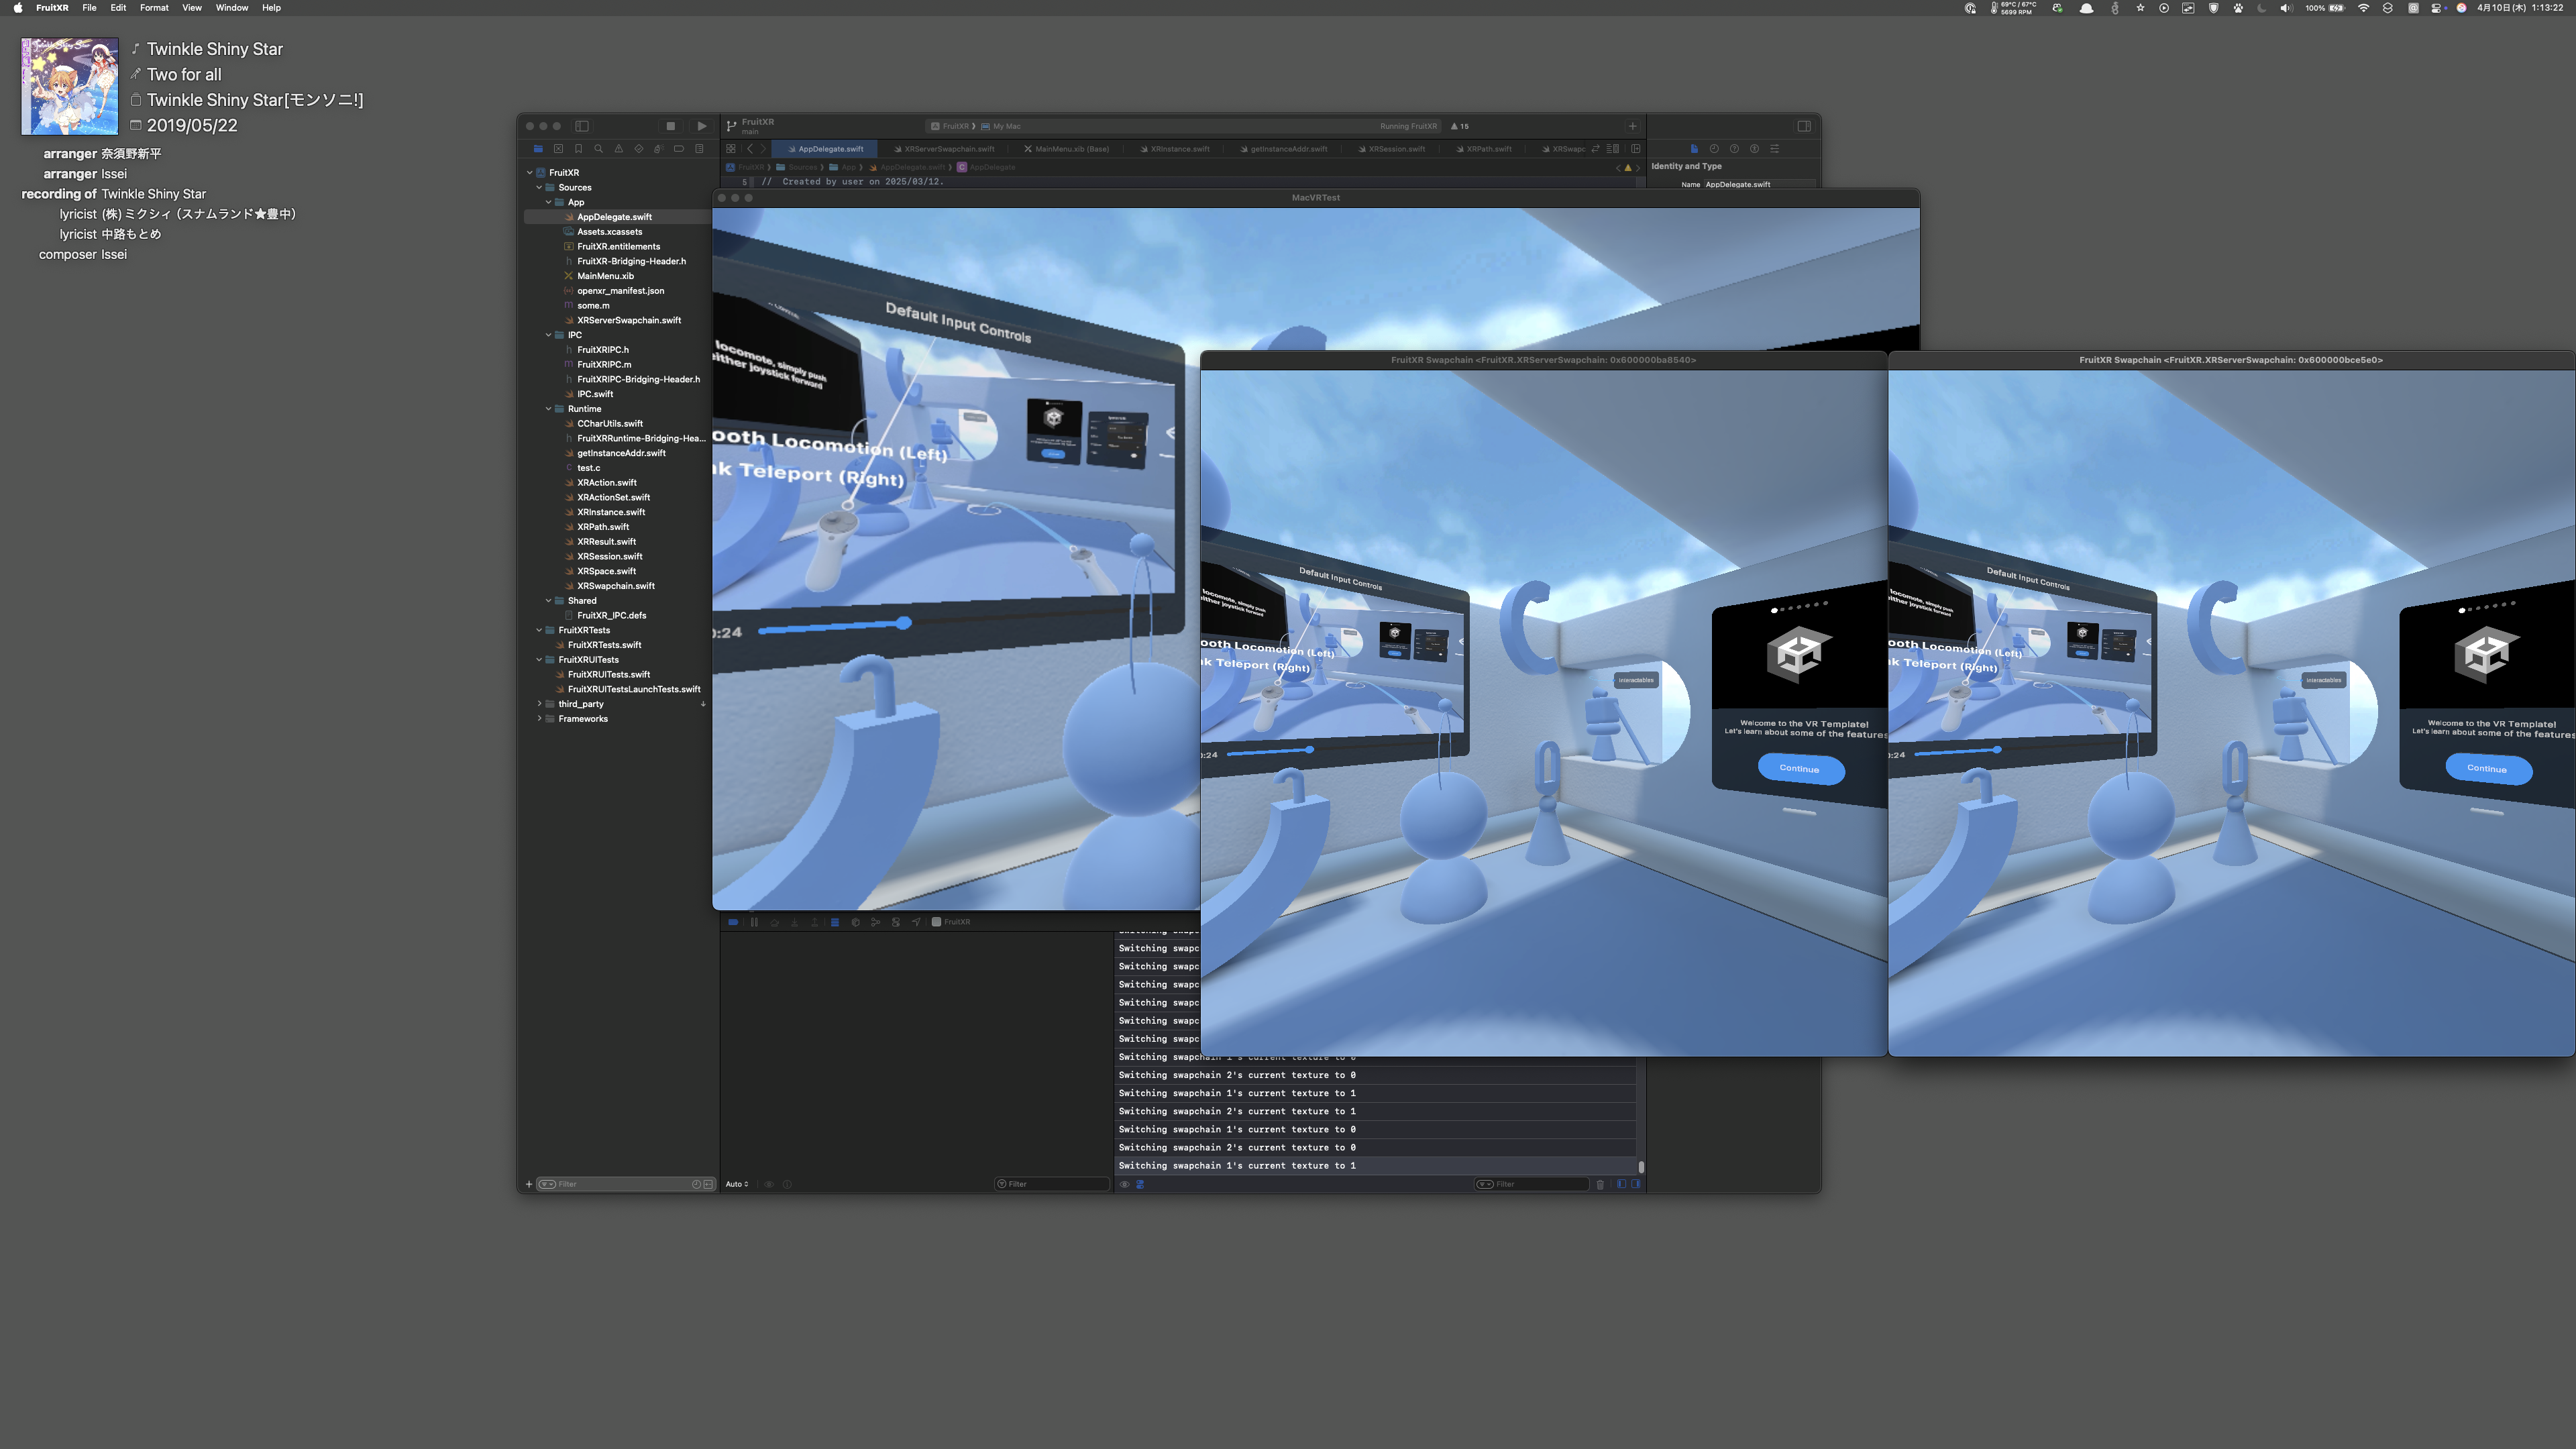Toggle the navigator sidebar panel
Image resolution: width=2576 pixels, height=1449 pixels.
582,126
